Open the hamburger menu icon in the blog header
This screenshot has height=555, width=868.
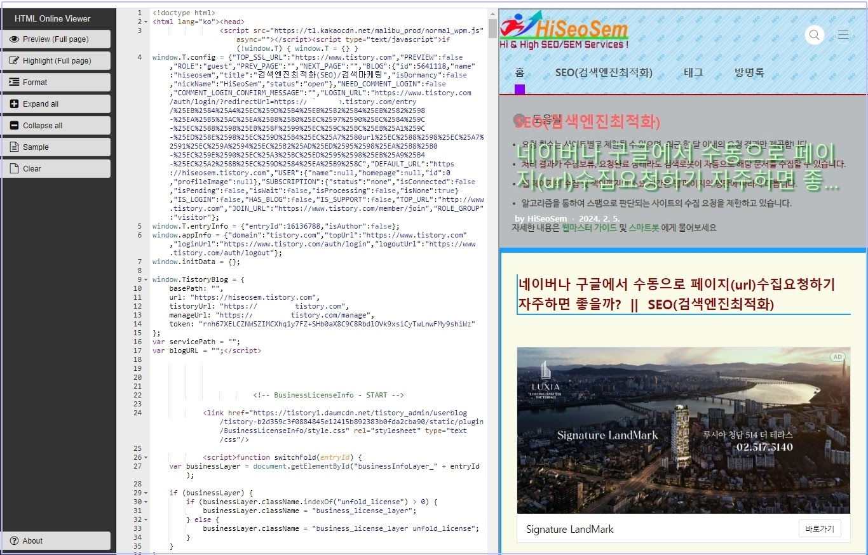click(843, 35)
